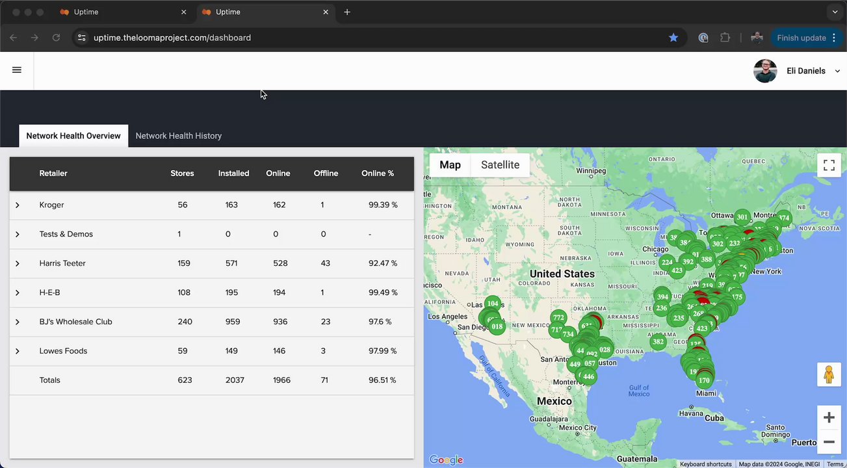Select the Street View pegman

coord(829,374)
